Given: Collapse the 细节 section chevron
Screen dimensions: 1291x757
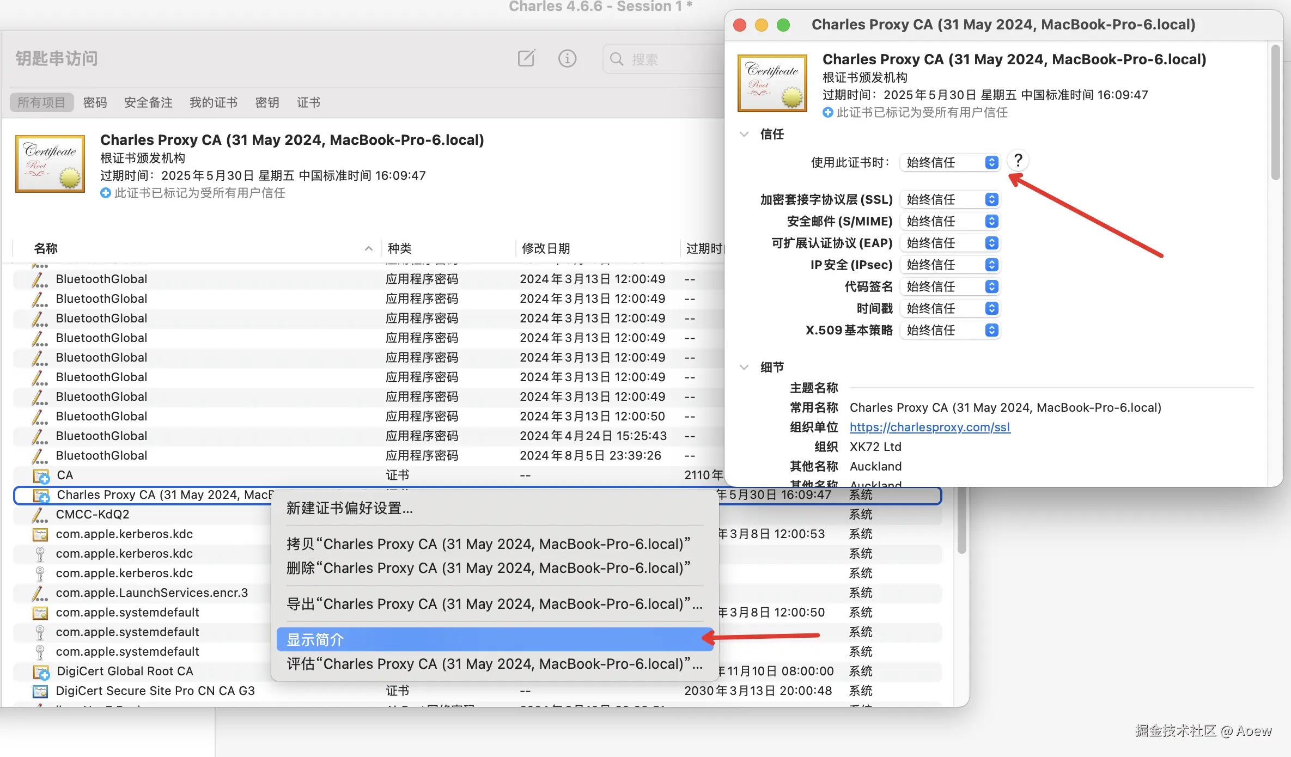Looking at the screenshot, I should point(744,367).
